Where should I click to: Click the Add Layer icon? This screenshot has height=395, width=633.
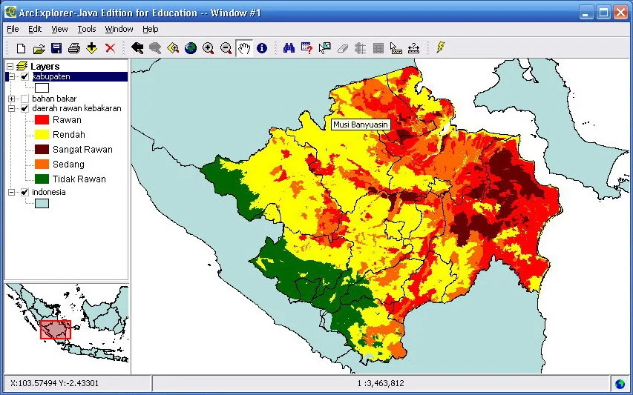[92, 48]
